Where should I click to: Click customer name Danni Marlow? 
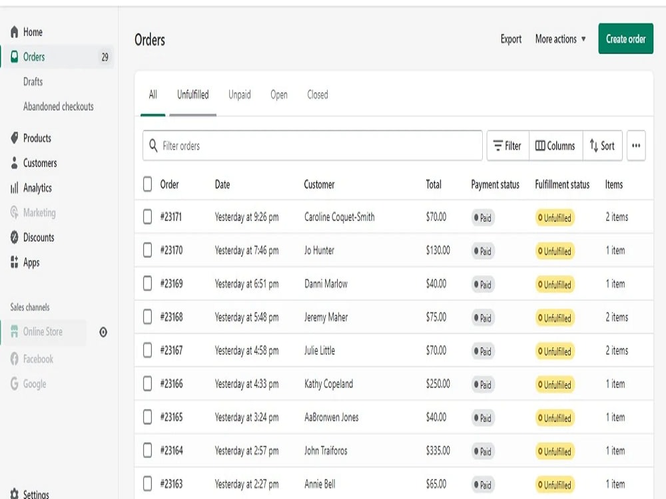[x=326, y=283]
